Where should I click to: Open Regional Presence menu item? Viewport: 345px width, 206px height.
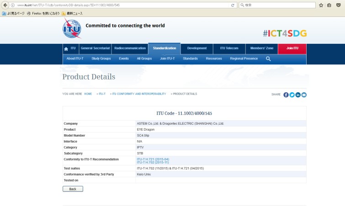[x=244, y=59]
